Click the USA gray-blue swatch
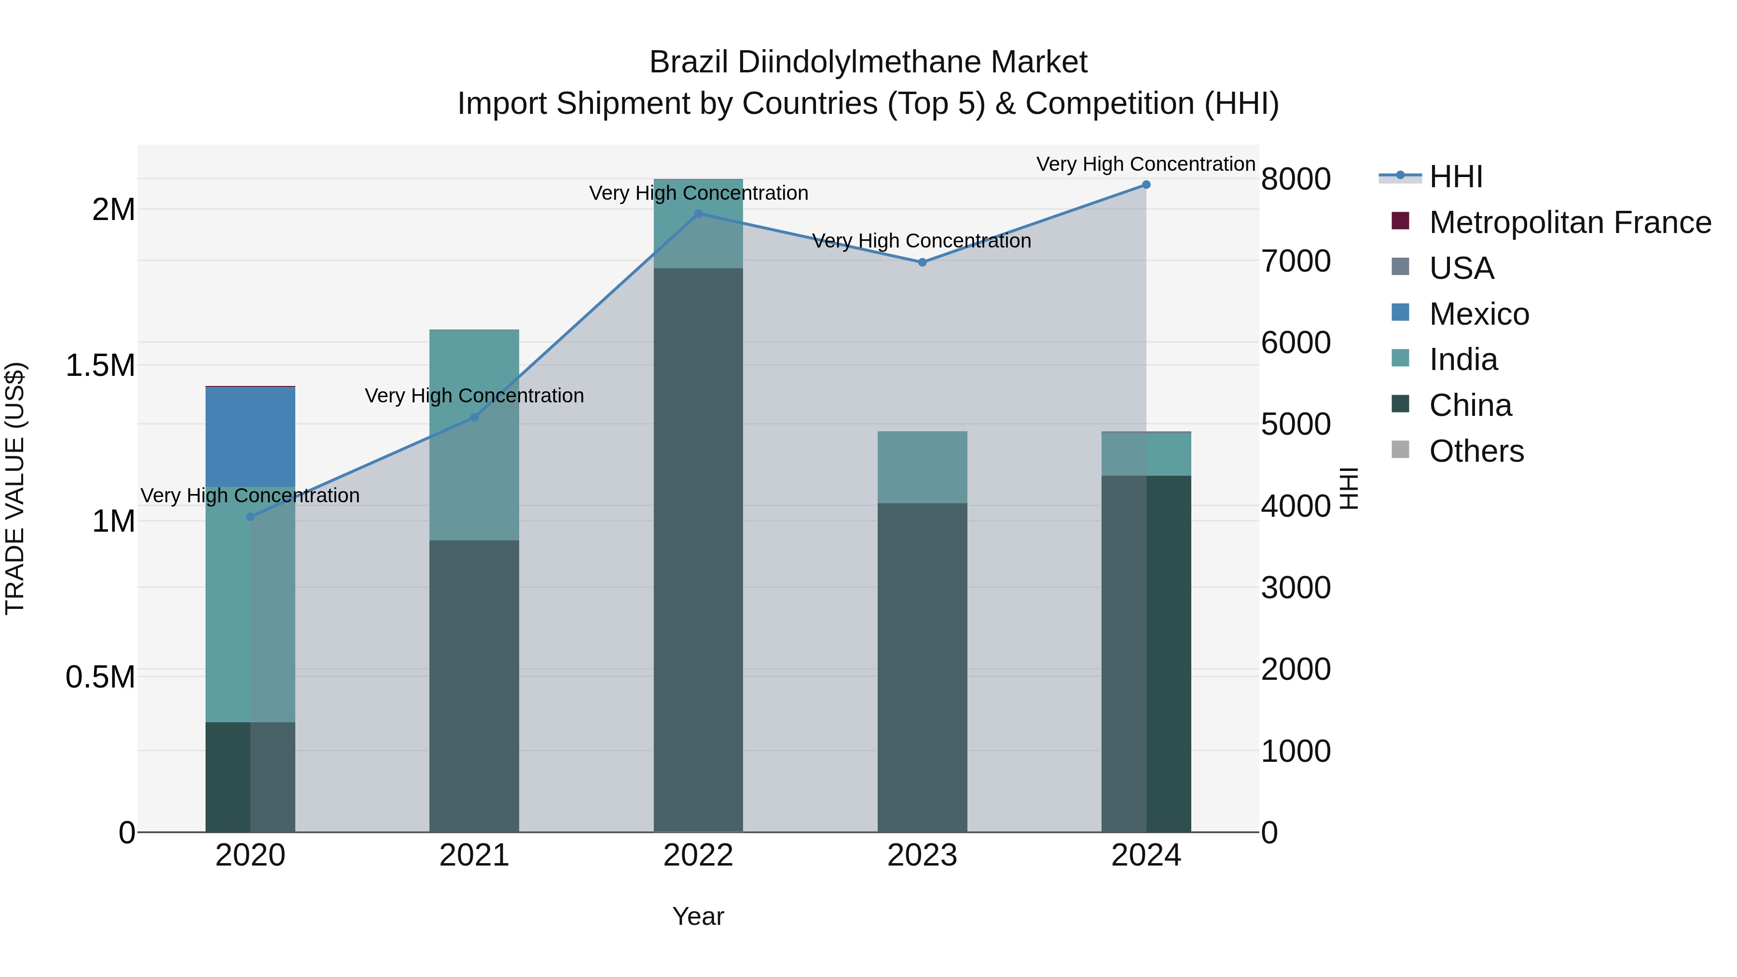 pyautogui.click(x=1401, y=266)
